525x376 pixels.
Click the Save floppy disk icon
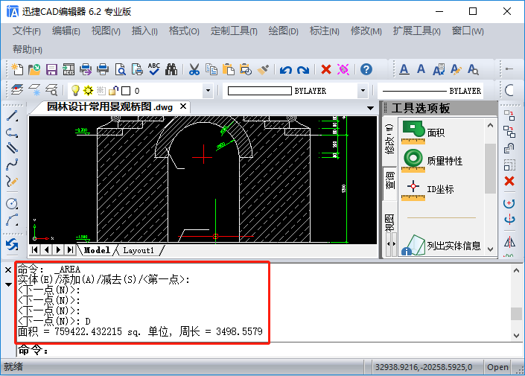[x=51, y=69]
